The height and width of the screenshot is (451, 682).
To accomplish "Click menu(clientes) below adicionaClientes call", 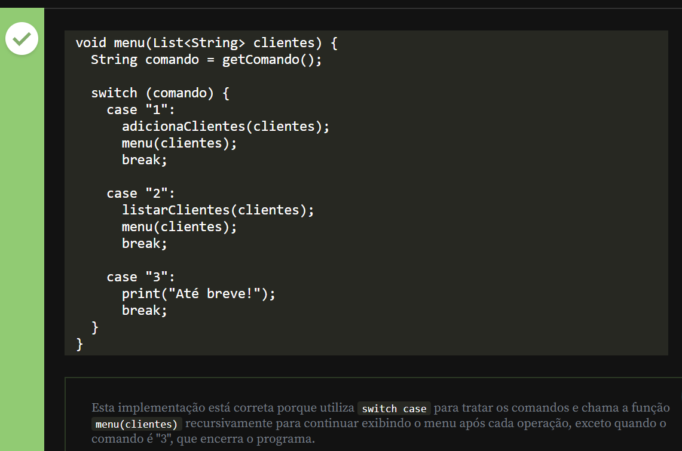I will point(179,143).
